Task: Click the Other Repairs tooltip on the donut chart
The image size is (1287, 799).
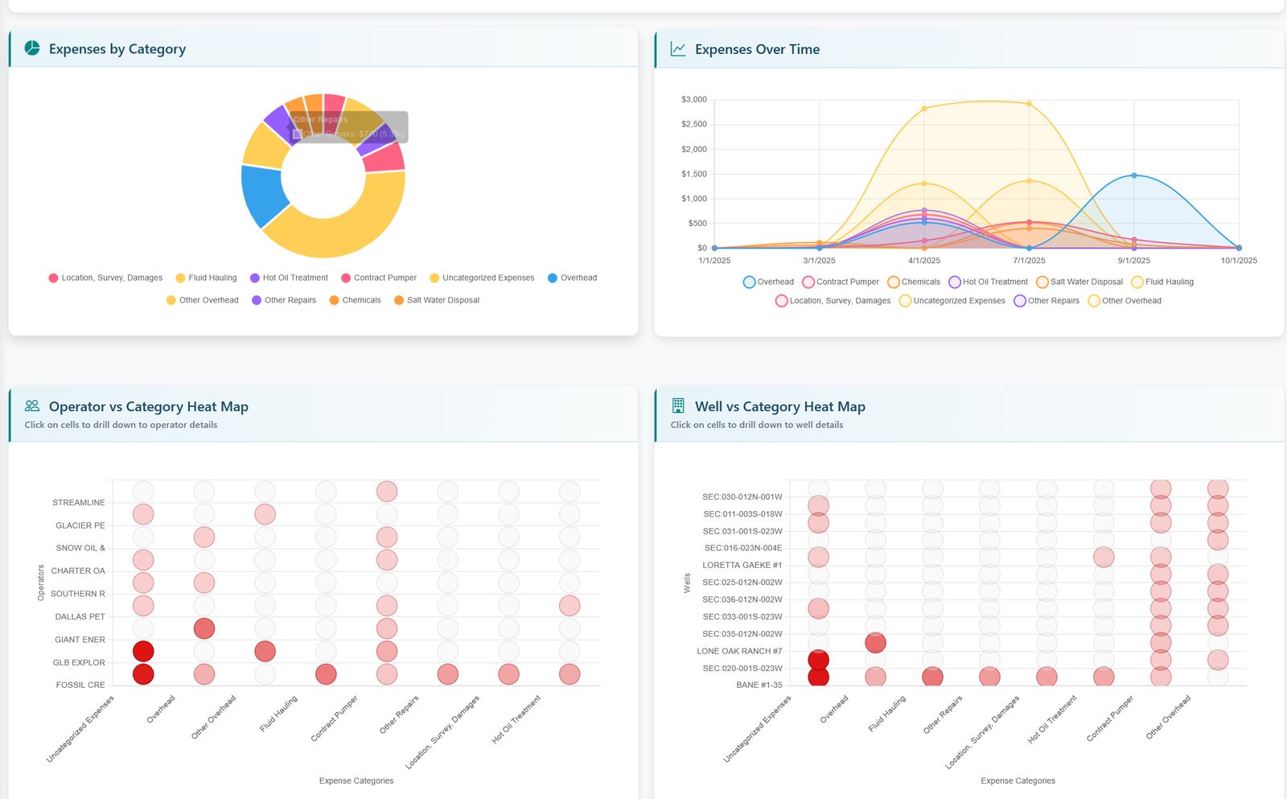Action: pos(348,127)
